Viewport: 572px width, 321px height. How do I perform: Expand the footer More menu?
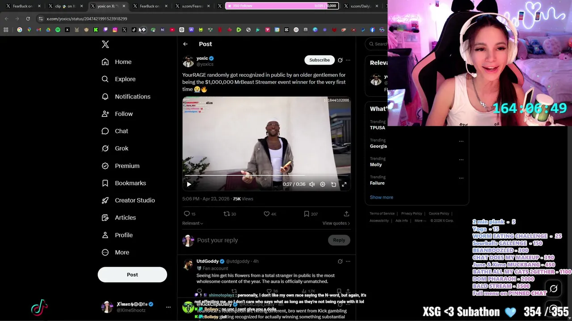420,221
